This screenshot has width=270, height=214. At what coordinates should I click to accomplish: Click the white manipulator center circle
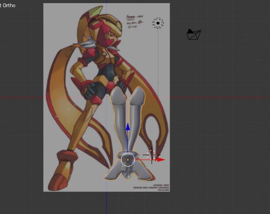(x=128, y=160)
